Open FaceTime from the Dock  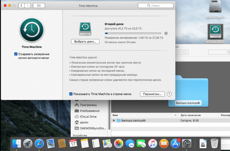click(x=141, y=143)
